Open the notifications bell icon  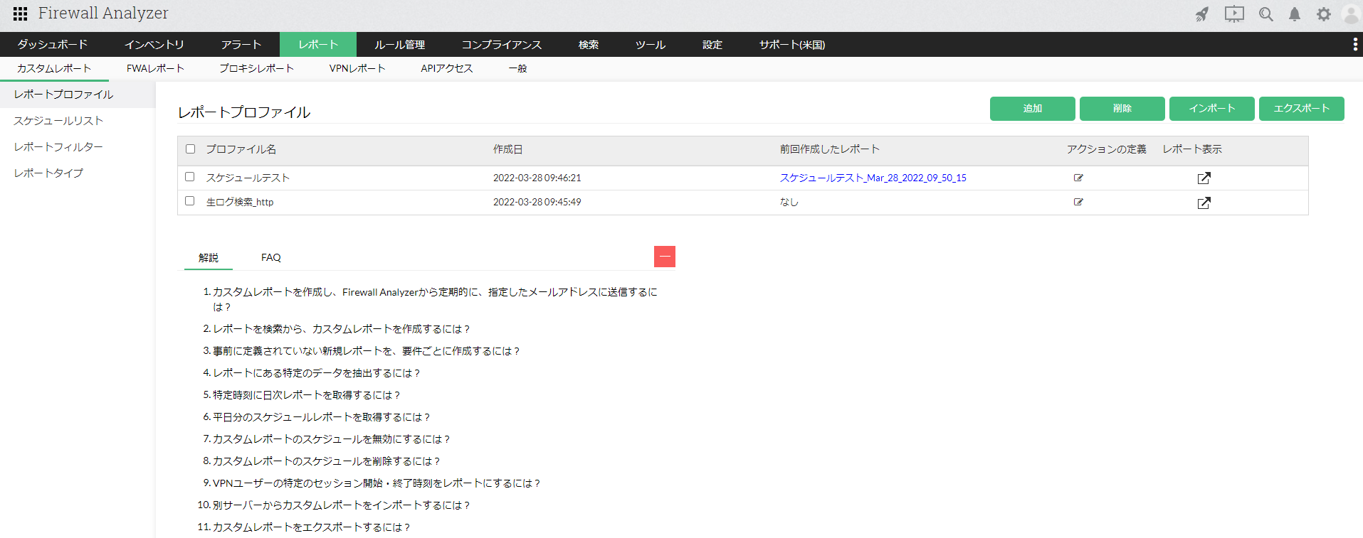coord(1295,14)
